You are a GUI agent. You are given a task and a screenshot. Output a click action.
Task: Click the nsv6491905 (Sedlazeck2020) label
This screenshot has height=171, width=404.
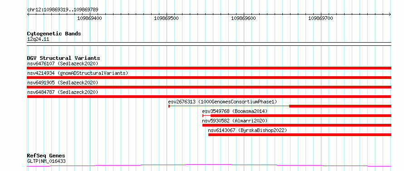coord(63,83)
